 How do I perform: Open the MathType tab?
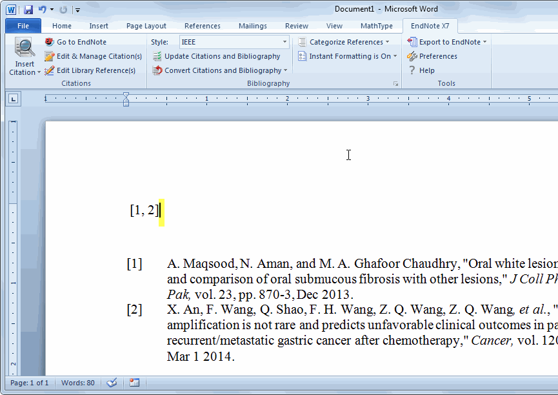(x=376, y=26)
